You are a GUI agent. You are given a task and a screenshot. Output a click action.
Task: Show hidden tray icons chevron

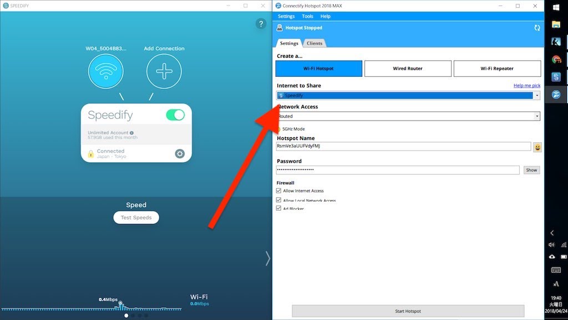click(x=552, y=233)
